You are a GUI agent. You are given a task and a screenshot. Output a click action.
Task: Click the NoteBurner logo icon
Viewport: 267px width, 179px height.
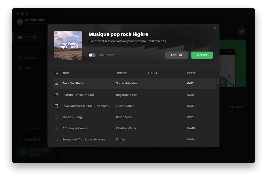[x=20, y=22]
